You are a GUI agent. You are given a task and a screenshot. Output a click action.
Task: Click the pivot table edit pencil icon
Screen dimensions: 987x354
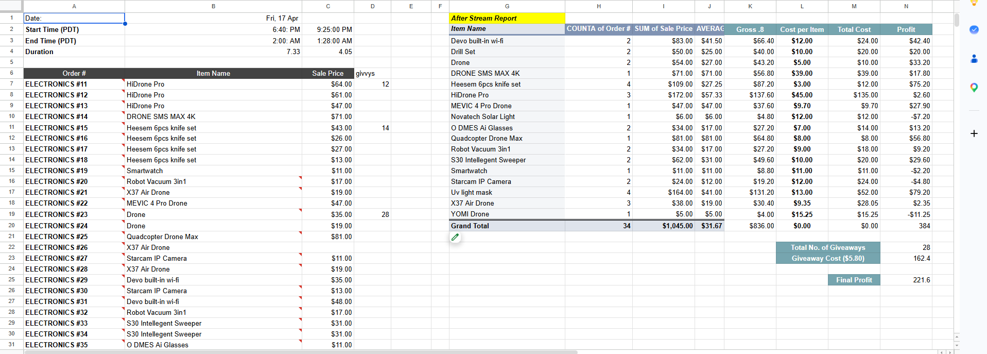click(x=455, y=237)
